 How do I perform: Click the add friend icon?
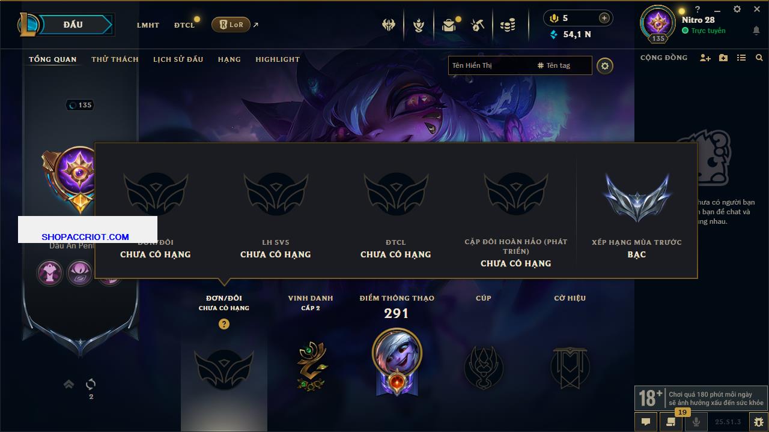(x=705, y=58)
